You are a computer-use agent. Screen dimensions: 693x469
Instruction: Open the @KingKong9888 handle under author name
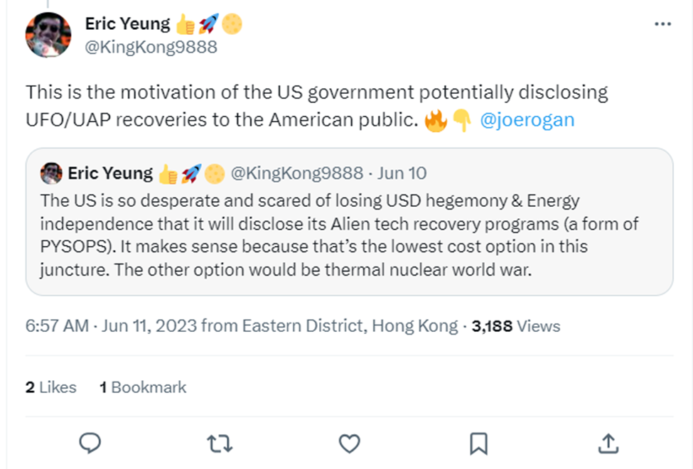tap(151, 48)
